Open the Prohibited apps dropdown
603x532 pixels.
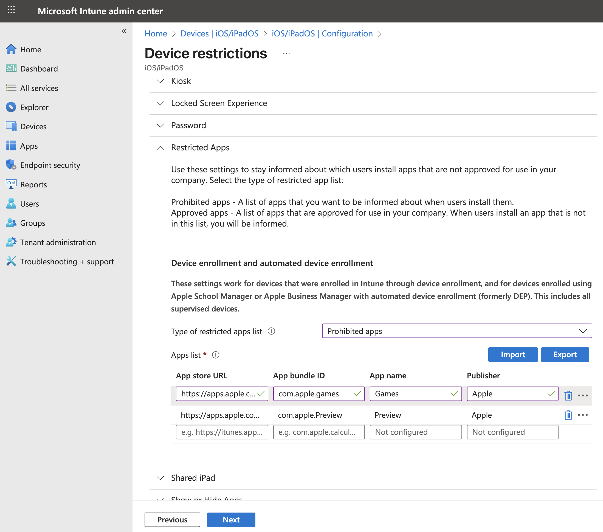point(457,331)
